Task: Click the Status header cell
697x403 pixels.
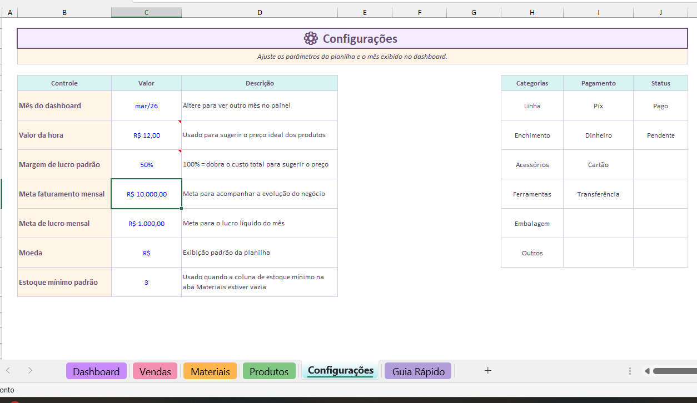Action: pos(660,83)
